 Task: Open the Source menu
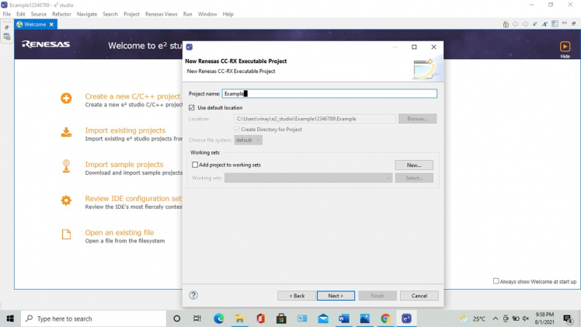(x=39, y=14)
